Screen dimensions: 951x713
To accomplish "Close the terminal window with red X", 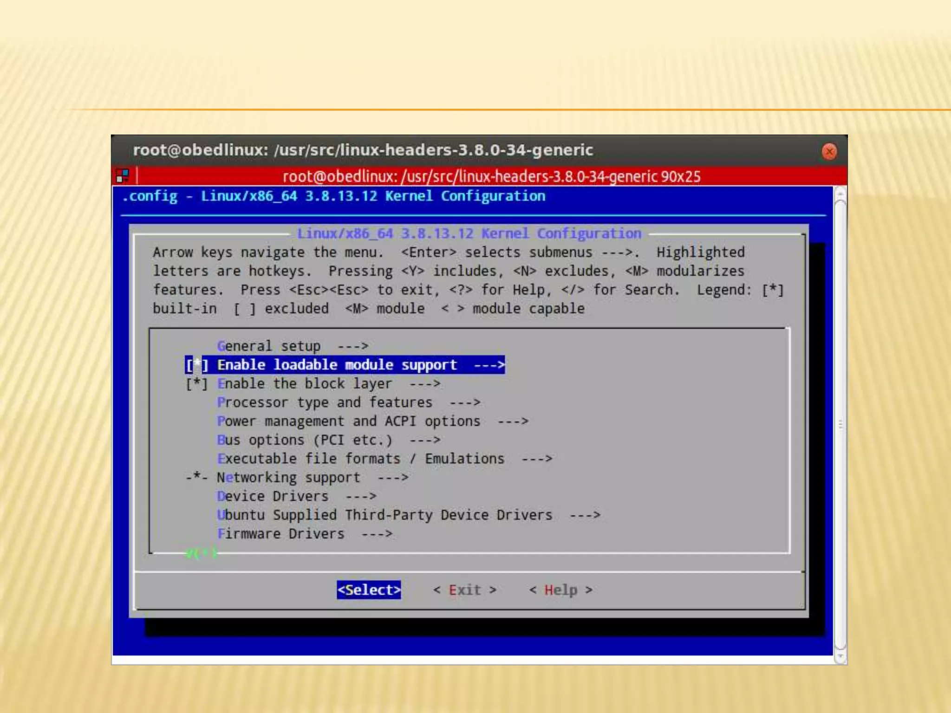I will coord(829,151).
